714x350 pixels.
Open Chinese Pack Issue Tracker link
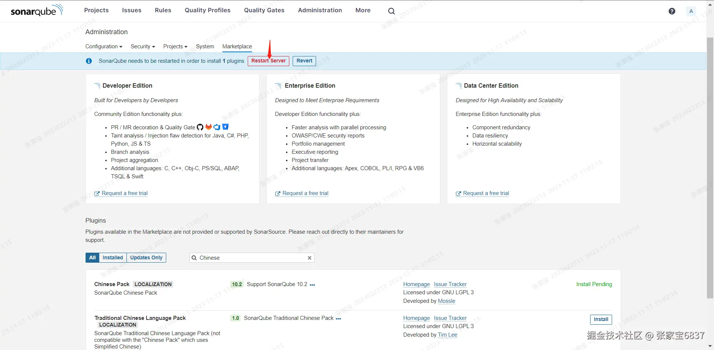[450, 285]
